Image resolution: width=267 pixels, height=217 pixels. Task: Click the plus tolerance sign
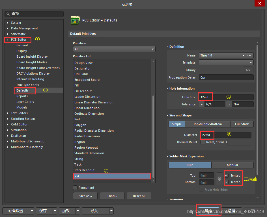(202, 104)
